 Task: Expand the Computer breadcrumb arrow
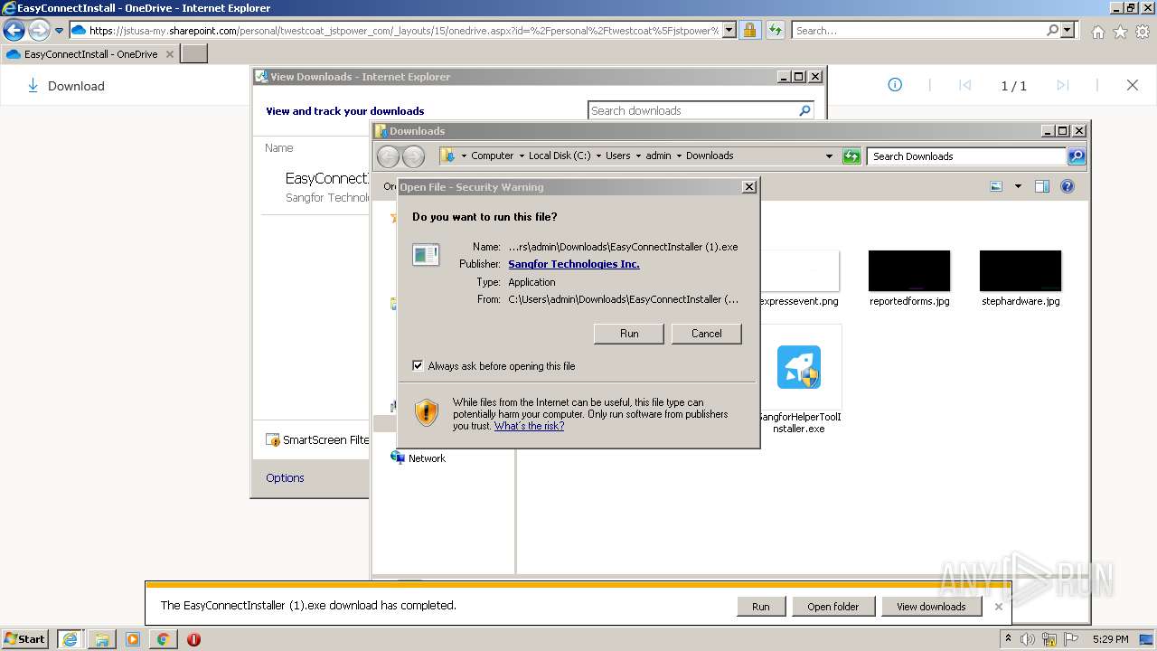click(521, 156)
